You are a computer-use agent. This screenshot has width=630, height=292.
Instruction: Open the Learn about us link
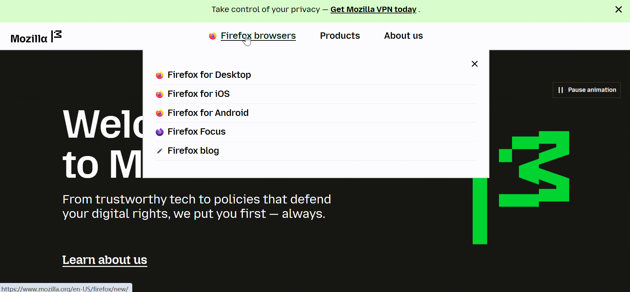tap(105, 260)
